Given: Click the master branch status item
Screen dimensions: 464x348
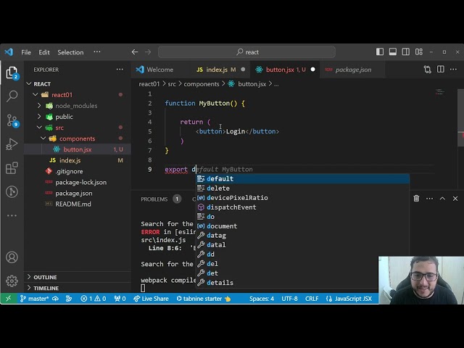Looking at the screenshot, I should 34,299.
